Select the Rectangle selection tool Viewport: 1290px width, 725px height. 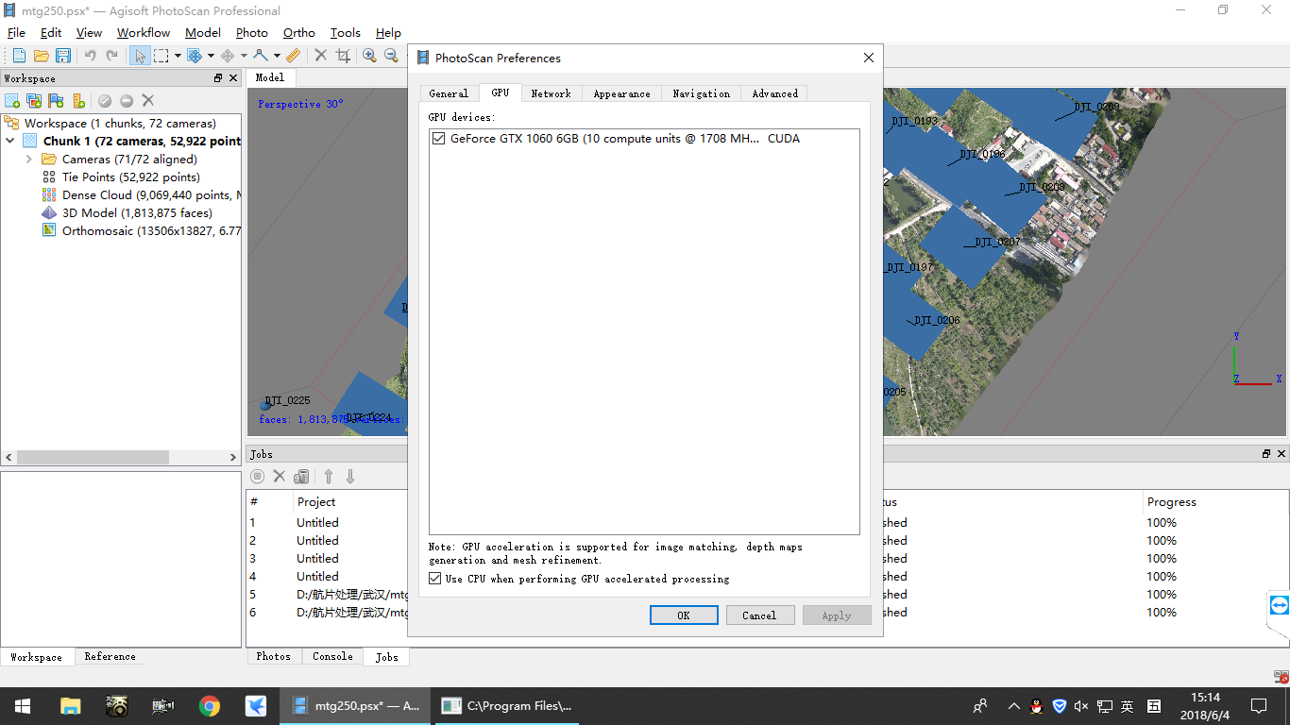point(161,56)
